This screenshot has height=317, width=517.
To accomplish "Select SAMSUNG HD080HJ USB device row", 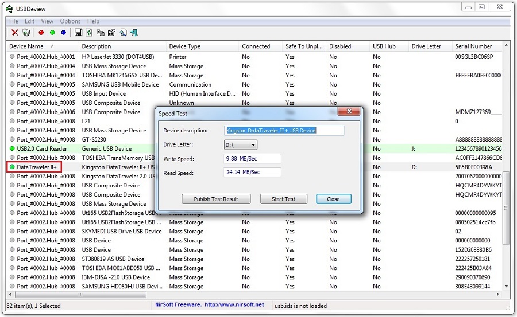I will pyautogui.click(x=254, y=287).
